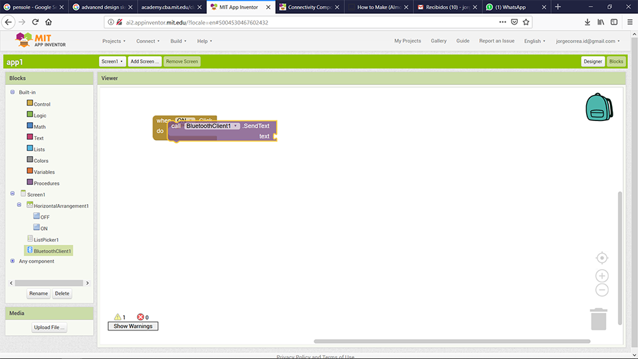Image resolution: width=638 pixels, height=359 pixels.
Task: Open the Projects menu
Action: [x=114, y=41]
